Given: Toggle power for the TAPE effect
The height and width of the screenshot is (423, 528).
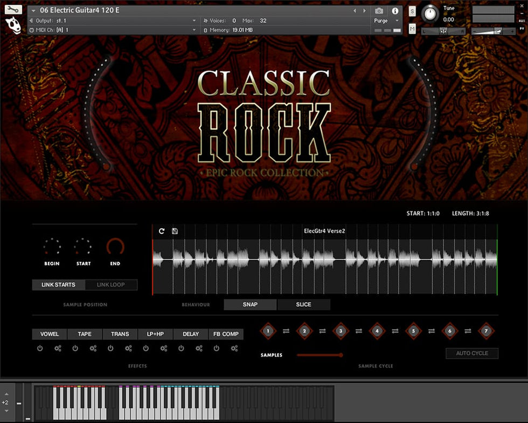Looking at the screenshot, I should [x=75, y=349].
